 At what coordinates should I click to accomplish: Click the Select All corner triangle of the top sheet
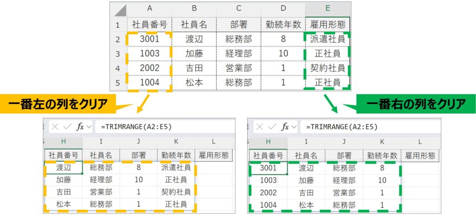click(x=120, y=10)
